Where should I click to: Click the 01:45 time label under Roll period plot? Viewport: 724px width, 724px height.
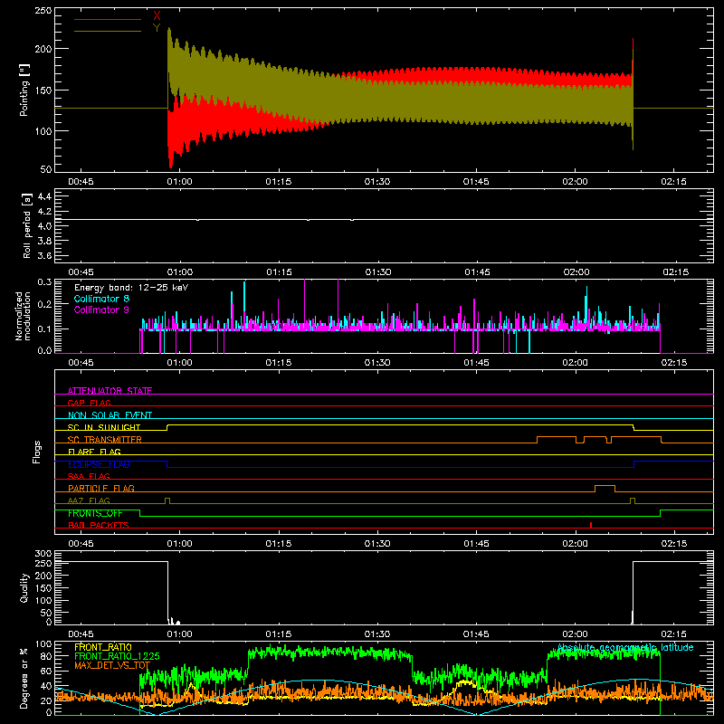tap(477, 272)
